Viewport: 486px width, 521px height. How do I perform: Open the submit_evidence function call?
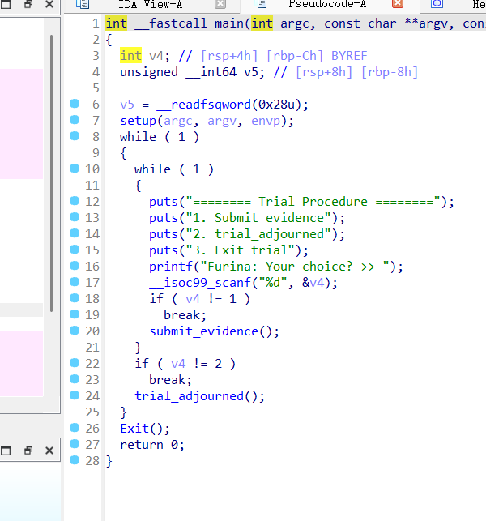(203, 331)
